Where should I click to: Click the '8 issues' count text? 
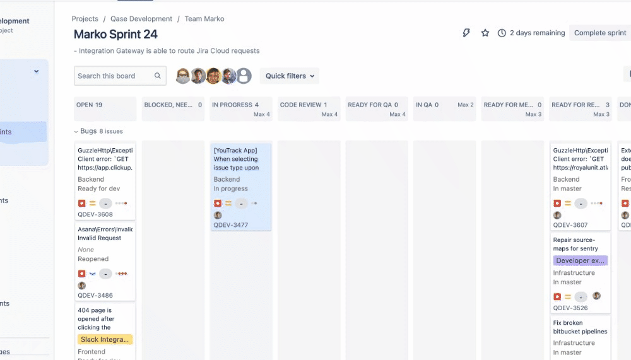(111, 131)
